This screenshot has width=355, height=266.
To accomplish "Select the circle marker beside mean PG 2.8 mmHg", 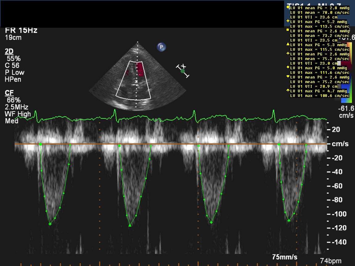I will click(x=288, y=8).
